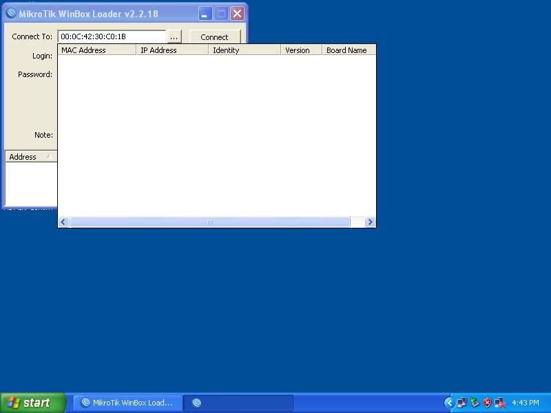Click the Safely Remove Hardware tray icon
Image resolution: width=551 pixels, height=413 pixels.
click(475, 402)
